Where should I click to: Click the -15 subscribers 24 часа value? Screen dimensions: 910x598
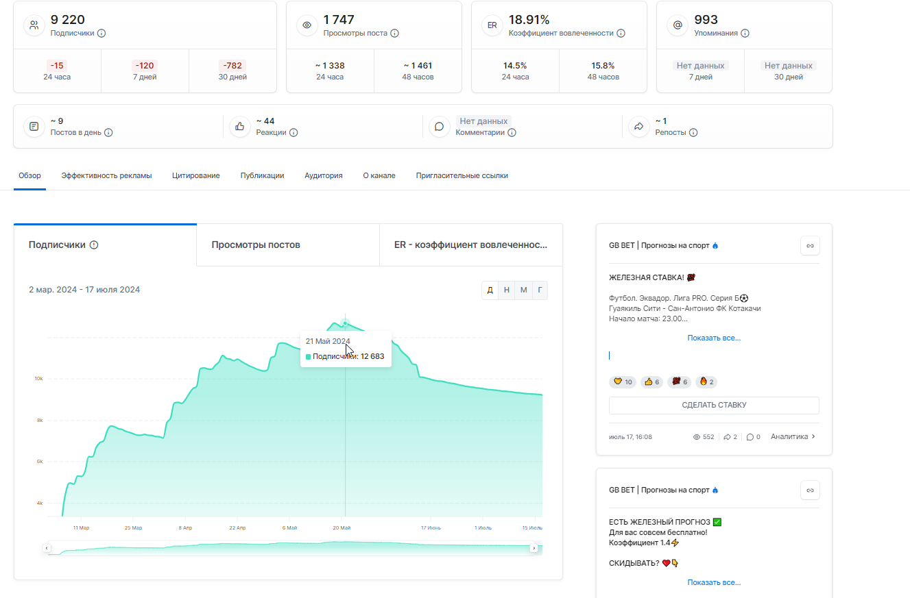(x=57, y=66)
